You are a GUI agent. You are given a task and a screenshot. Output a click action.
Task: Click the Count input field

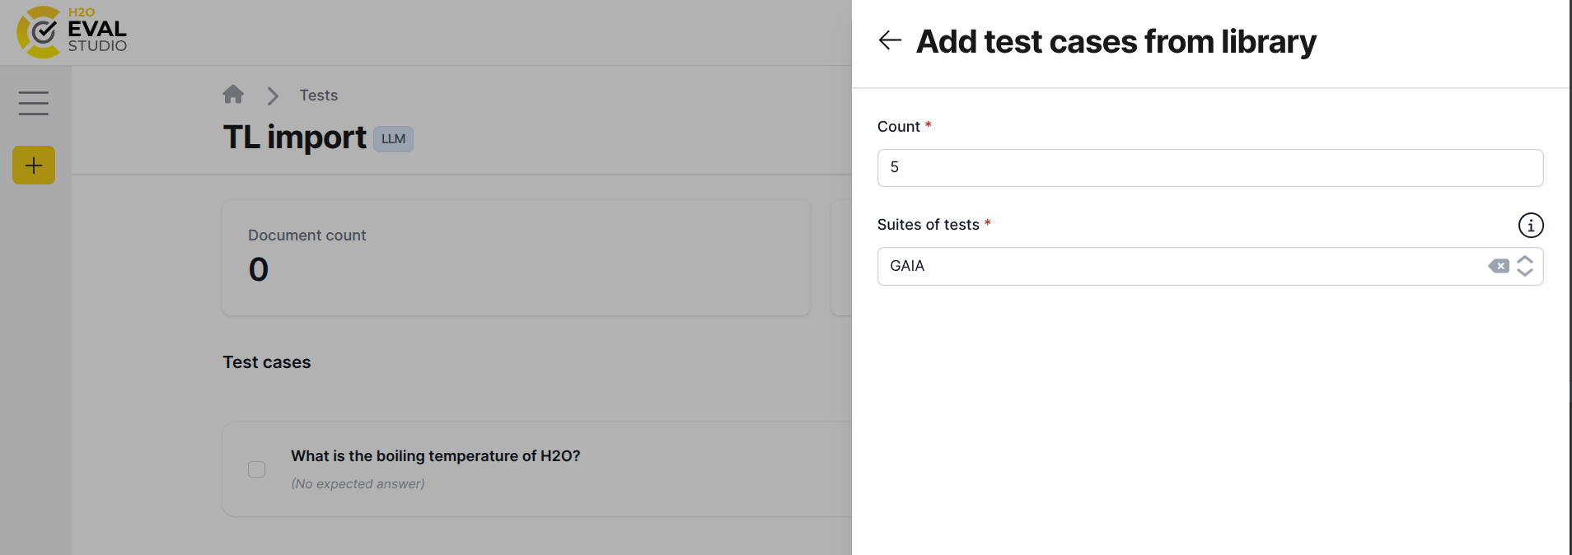click(x=1209, y=168)
